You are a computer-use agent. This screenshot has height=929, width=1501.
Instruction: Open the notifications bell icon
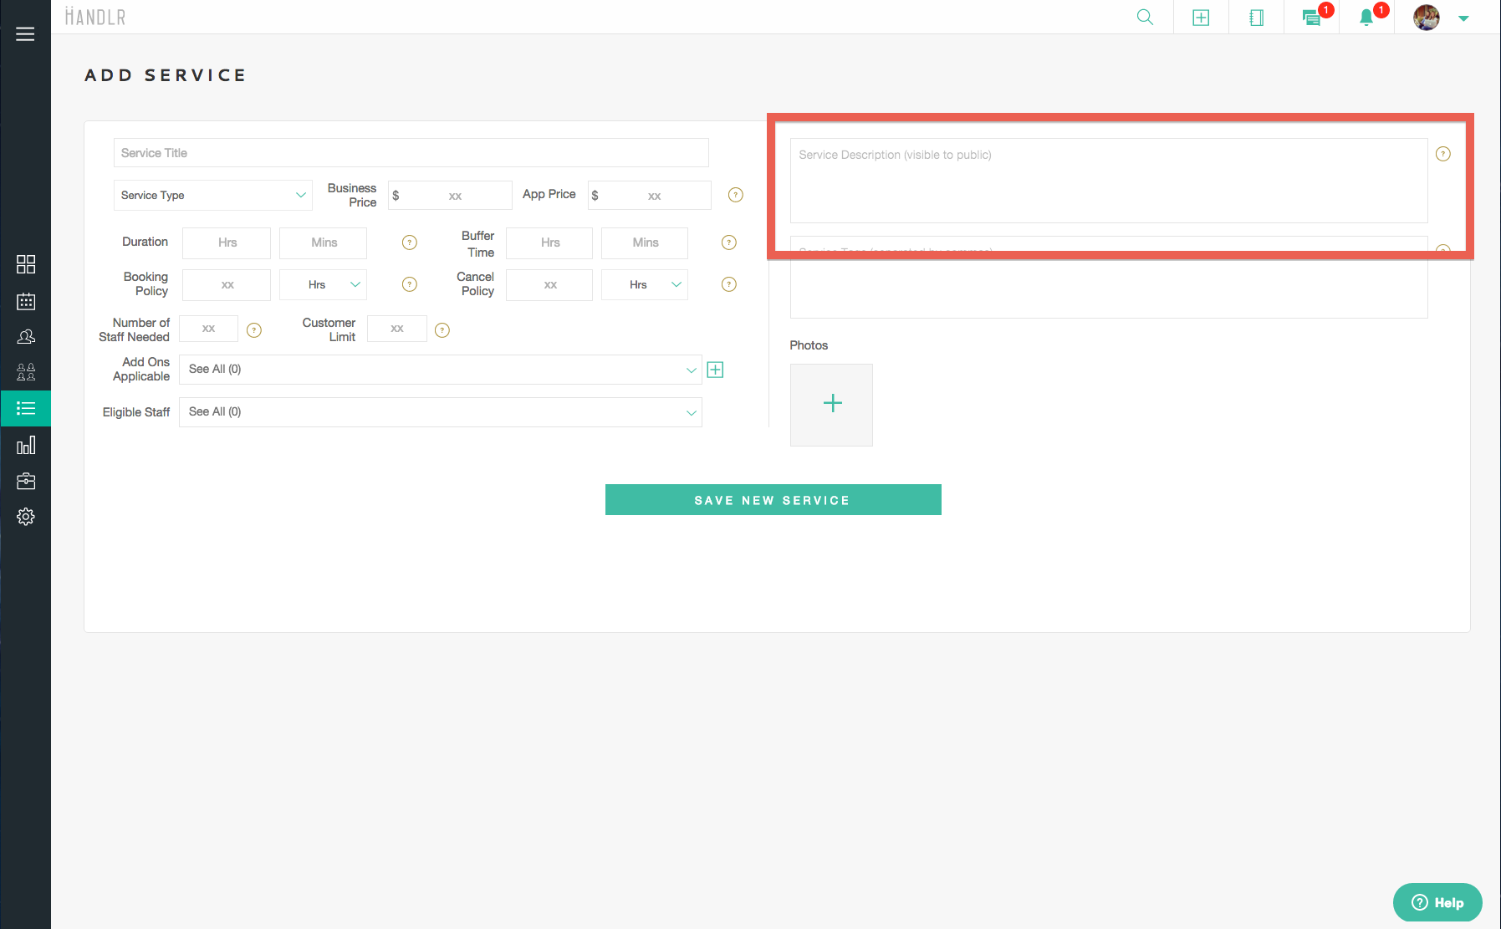[1366, 18]
